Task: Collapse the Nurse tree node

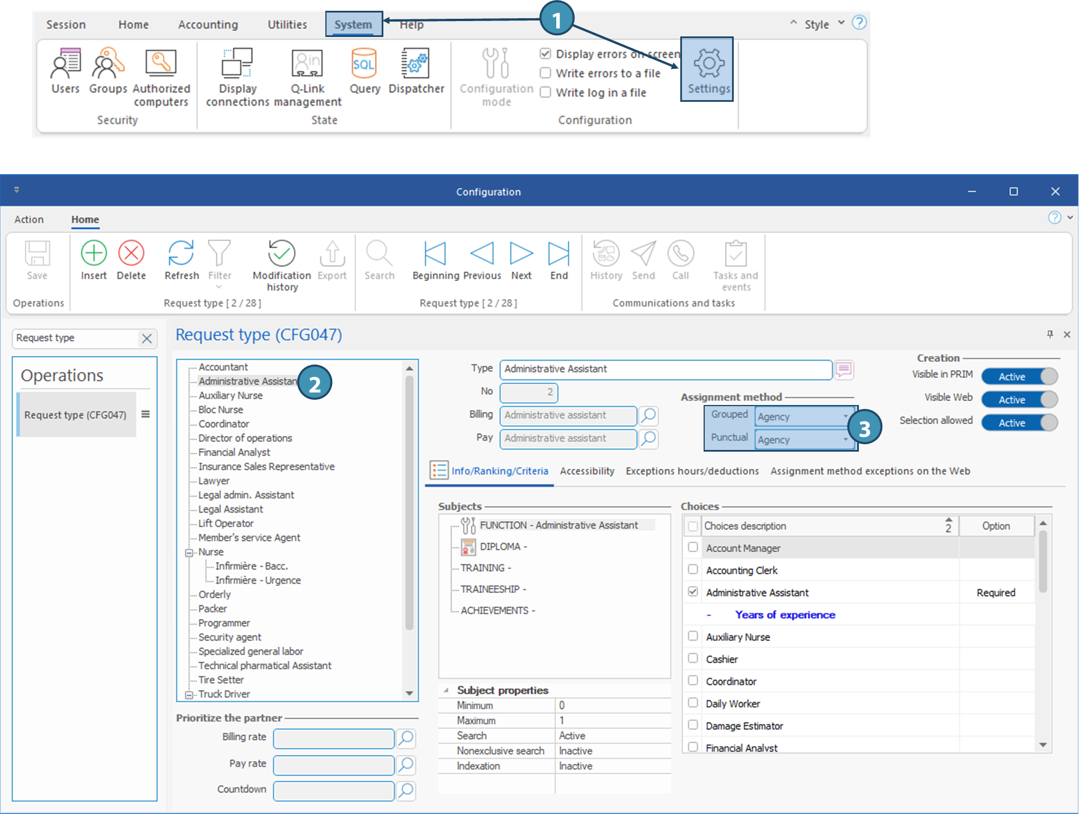Action: click(x=189, y=552)
